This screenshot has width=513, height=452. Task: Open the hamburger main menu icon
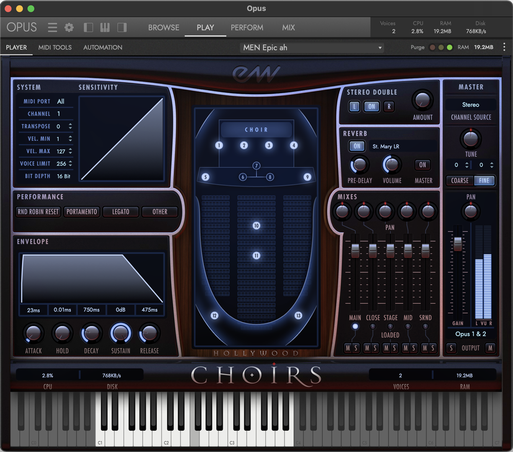pos(52,27)
